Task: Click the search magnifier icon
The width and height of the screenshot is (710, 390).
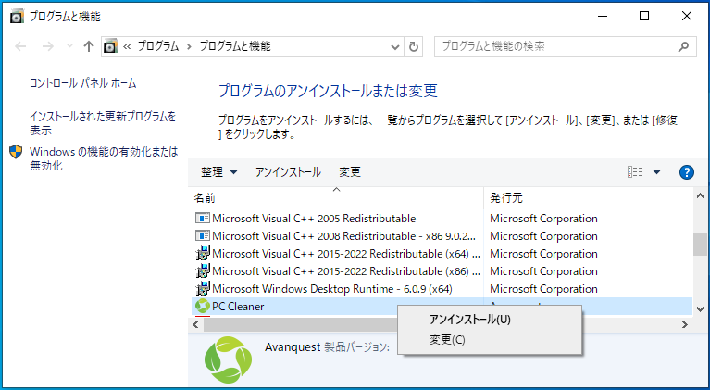Action: [684, 46]
